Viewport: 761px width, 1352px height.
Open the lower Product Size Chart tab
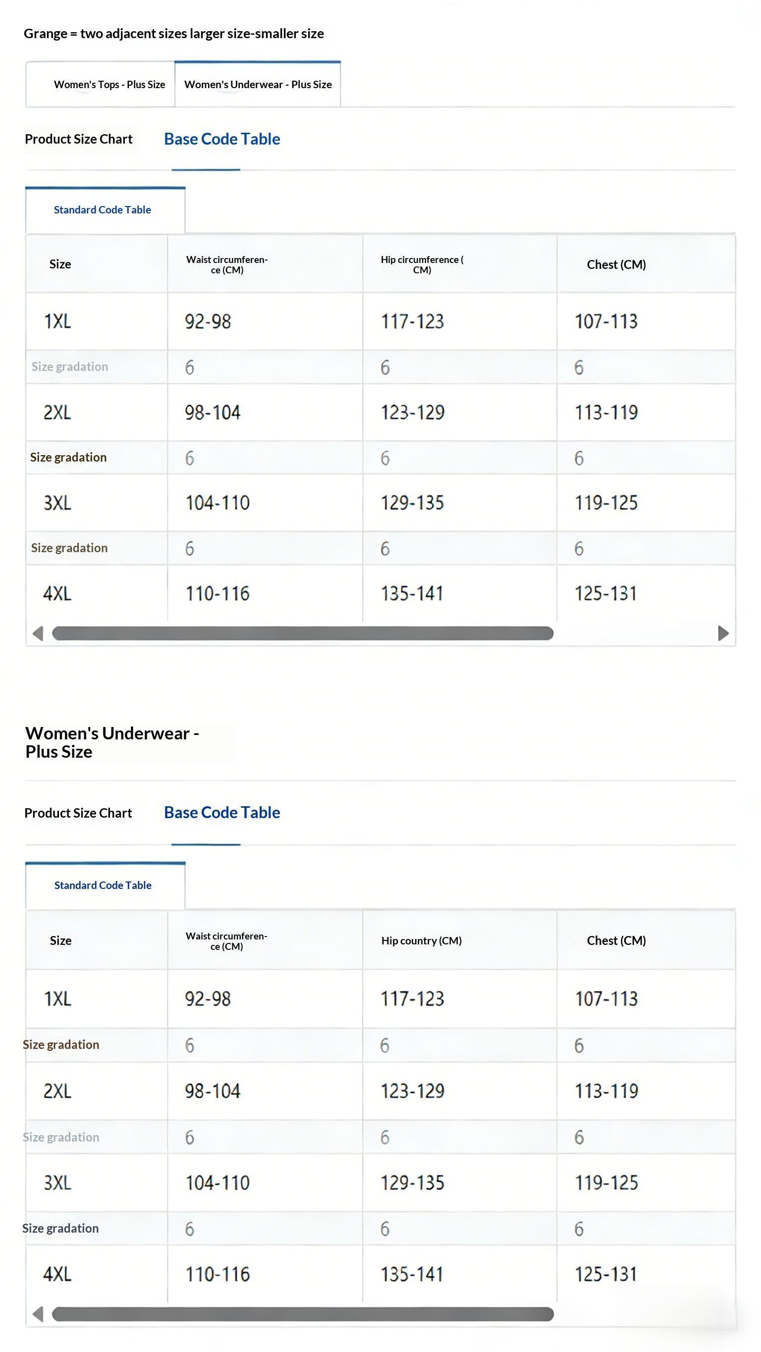pos(78,813)
